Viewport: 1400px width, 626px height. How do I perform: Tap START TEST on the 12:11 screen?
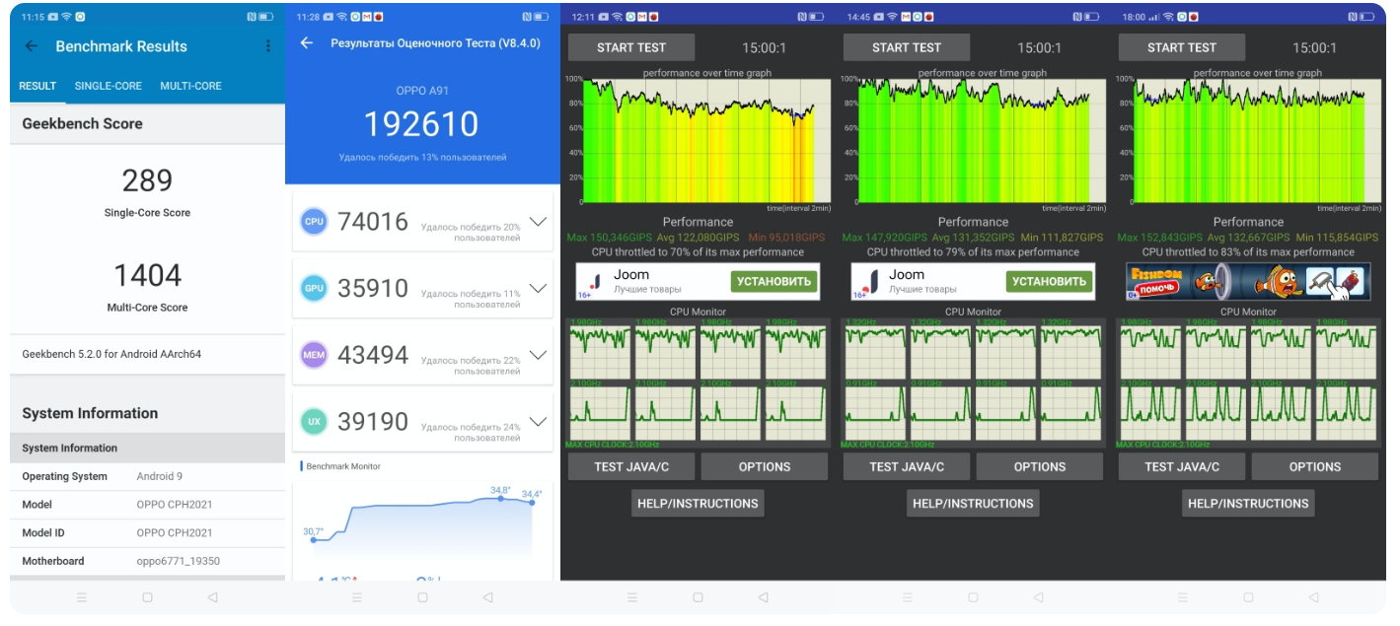631,47
